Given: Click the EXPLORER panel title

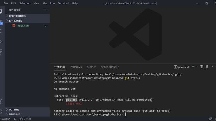Looking at the screenshot, I should pos(14,10).
